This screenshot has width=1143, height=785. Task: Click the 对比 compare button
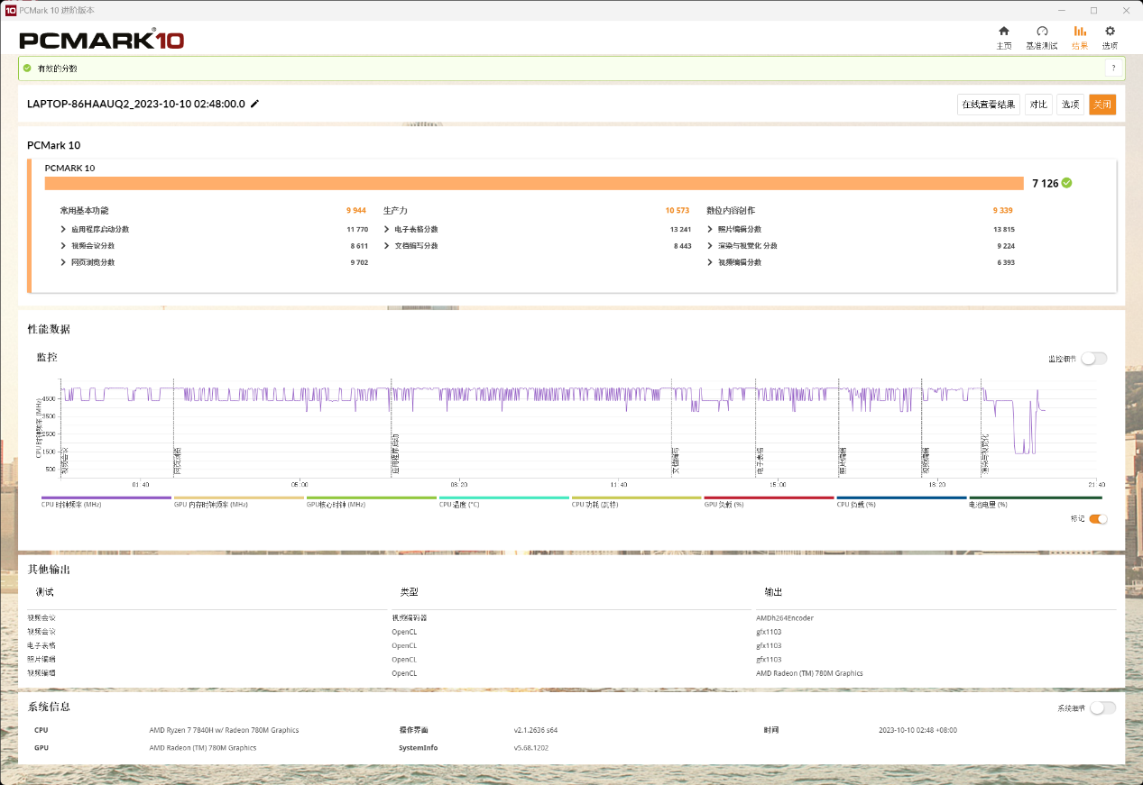1038,105
